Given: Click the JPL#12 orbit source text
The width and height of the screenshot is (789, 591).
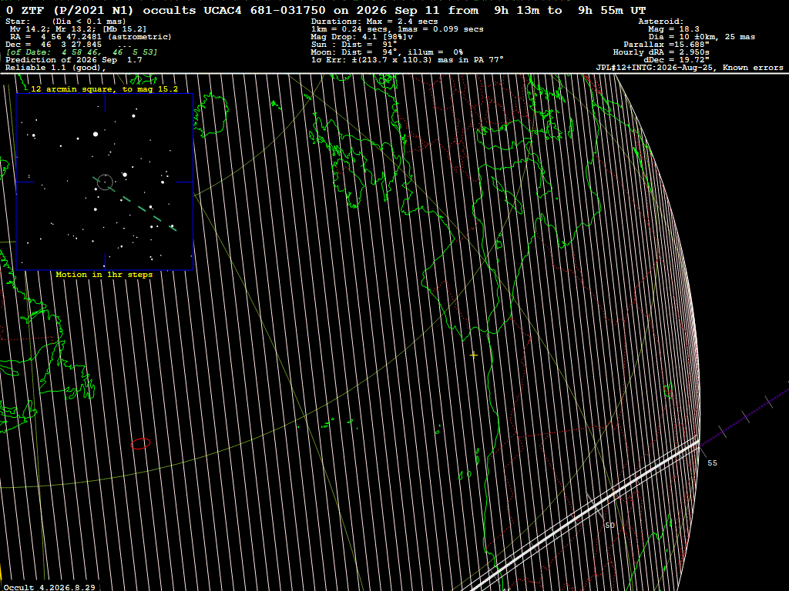Looking at the screenshot, I should (x=690, y=68).
